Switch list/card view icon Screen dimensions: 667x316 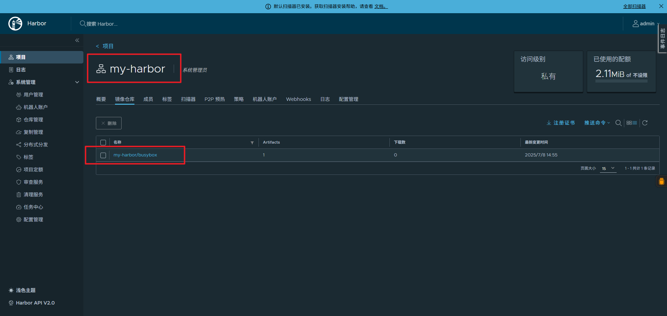(632, 123)
